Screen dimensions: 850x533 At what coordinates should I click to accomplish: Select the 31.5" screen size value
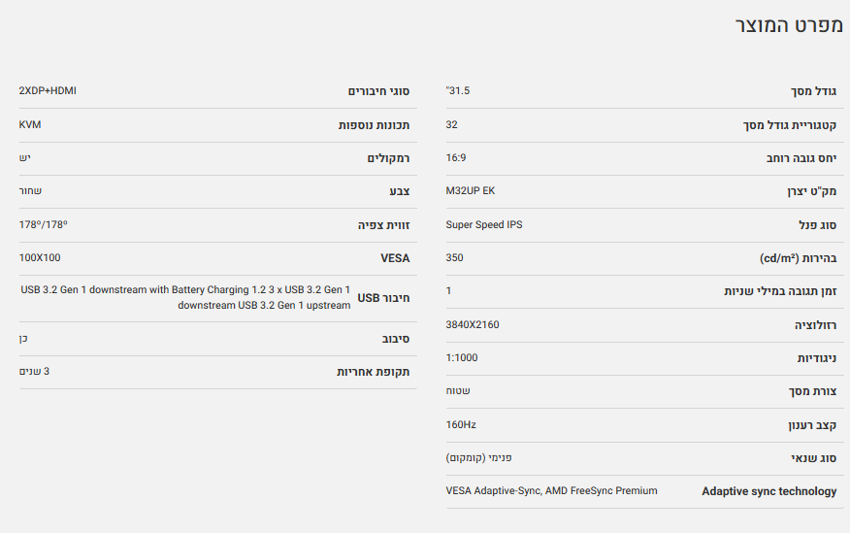tap(458, 90)
